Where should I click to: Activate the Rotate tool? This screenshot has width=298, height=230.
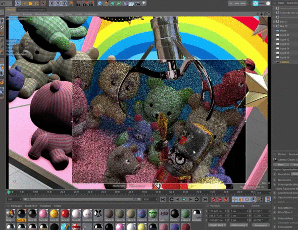tap(36, 3)
